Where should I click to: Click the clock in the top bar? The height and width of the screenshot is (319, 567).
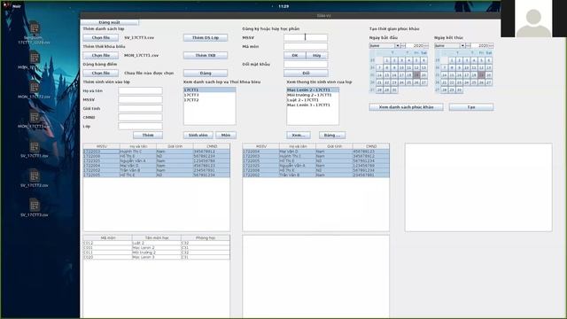coord(283,6)
